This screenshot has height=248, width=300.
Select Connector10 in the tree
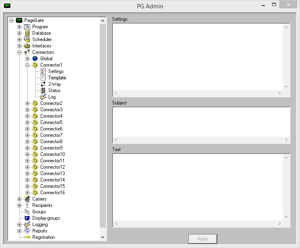[53, 154]
